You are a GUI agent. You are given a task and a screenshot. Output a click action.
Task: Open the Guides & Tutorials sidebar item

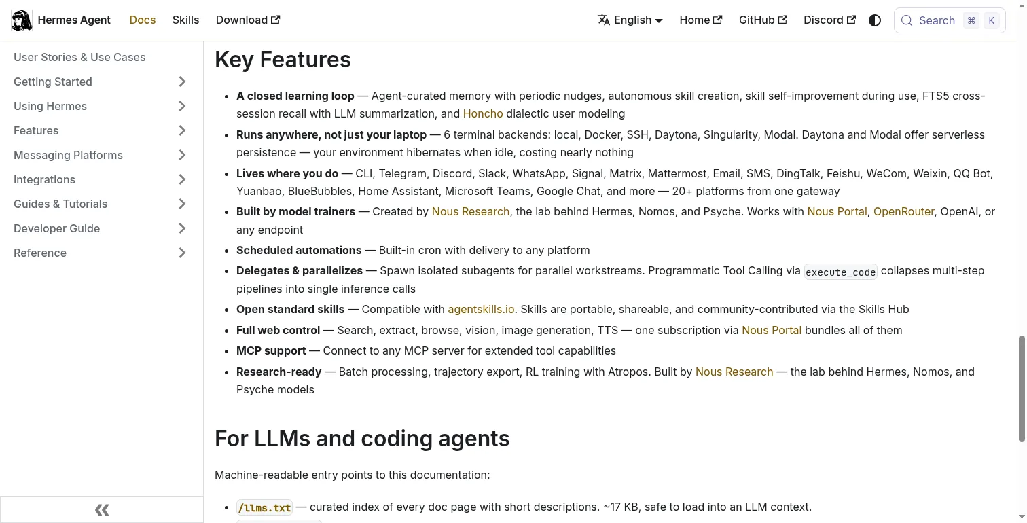(60, 204)
